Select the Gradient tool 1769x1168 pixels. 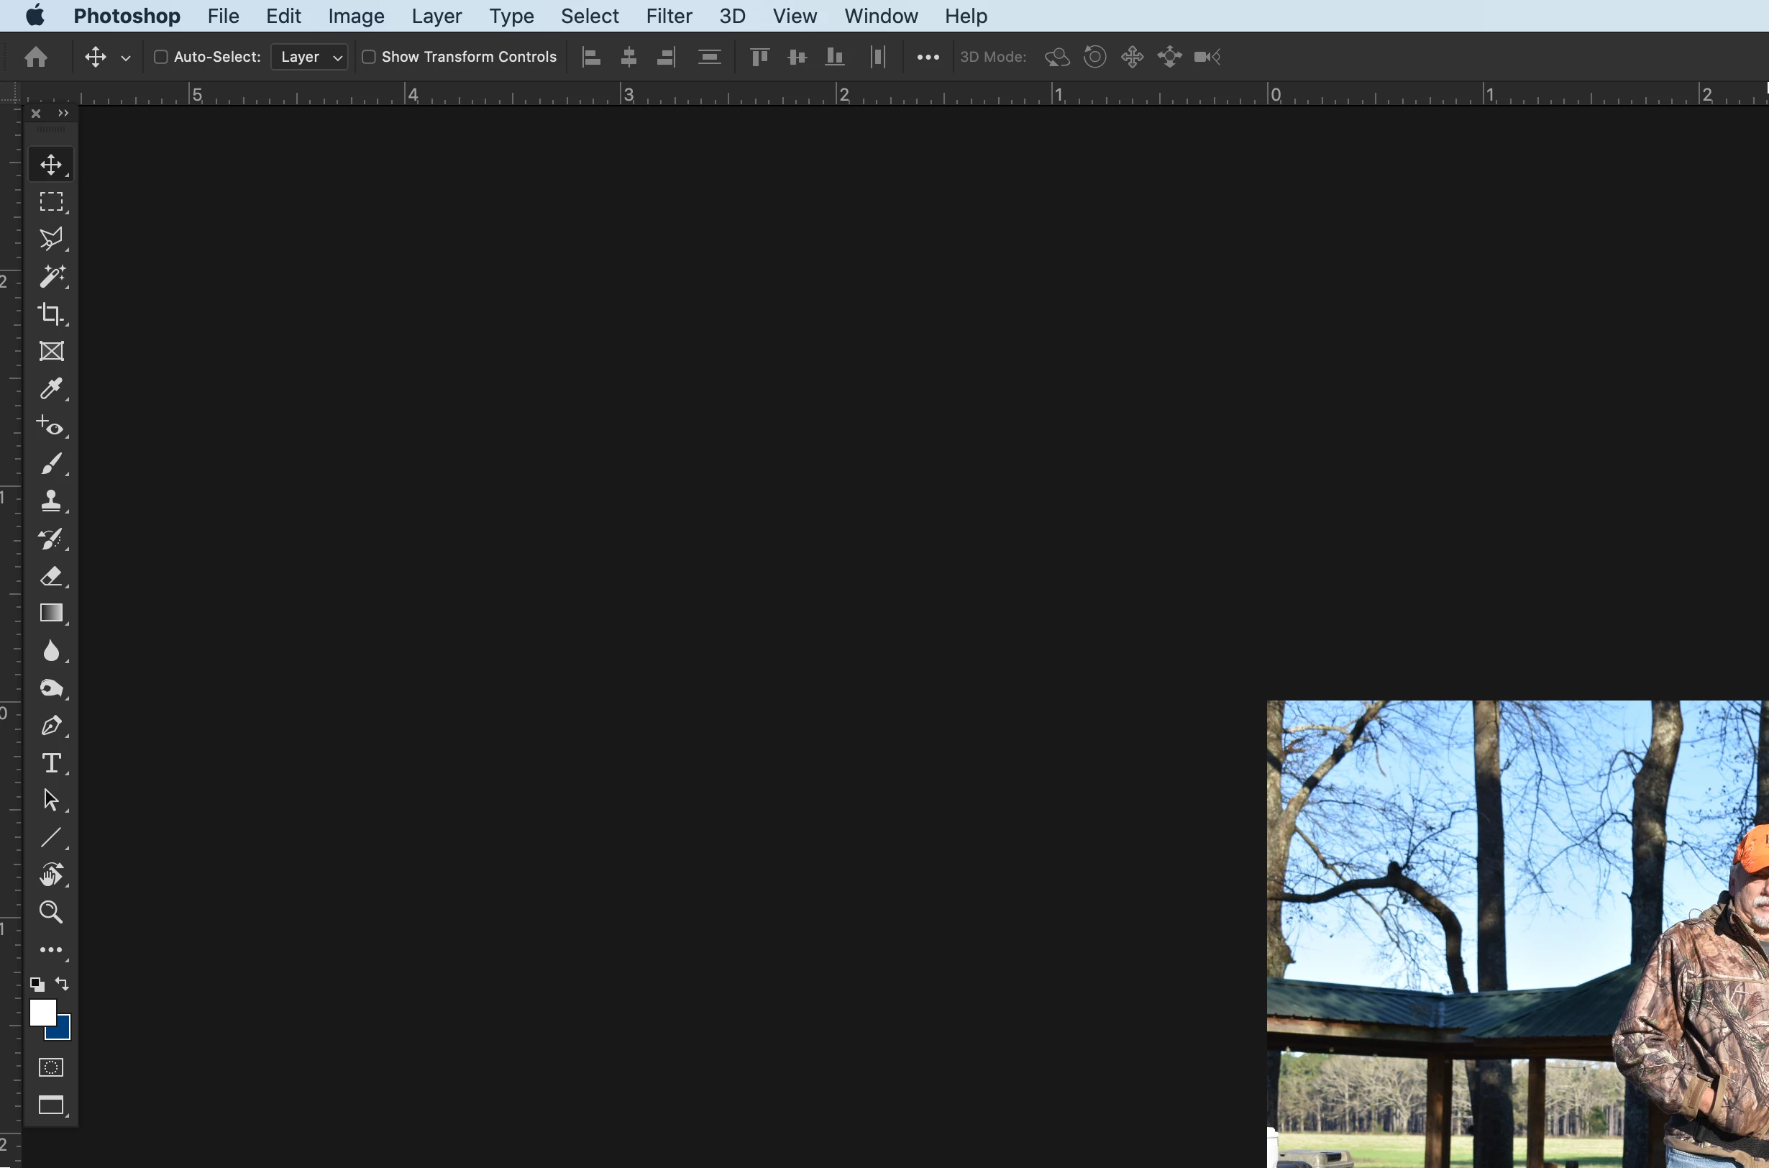tap(51, 613)
